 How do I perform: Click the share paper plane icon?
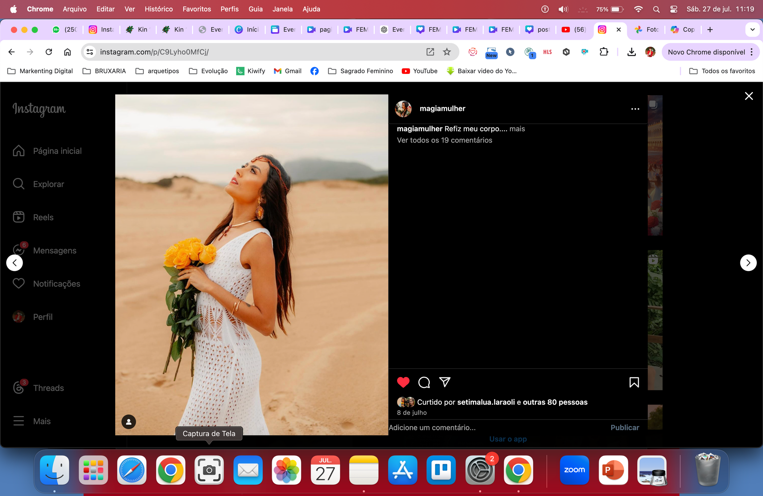point(444,382)
